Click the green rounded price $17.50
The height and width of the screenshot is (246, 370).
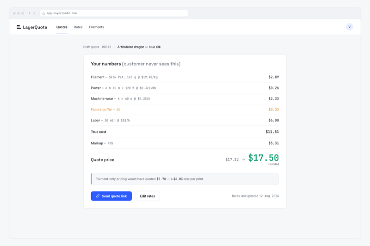(x=263, y=158)
